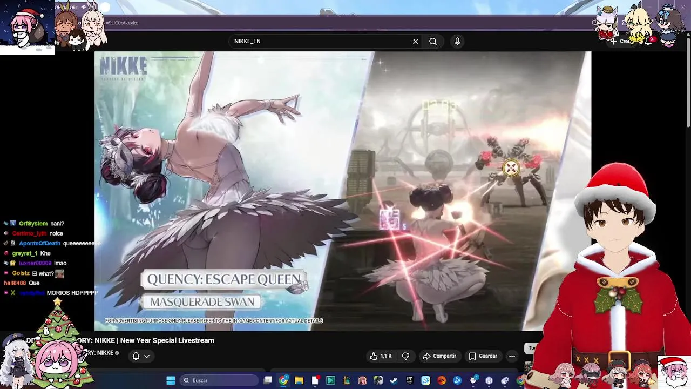Open the Compartir share button
691x389 pixels.
point(439,356)
